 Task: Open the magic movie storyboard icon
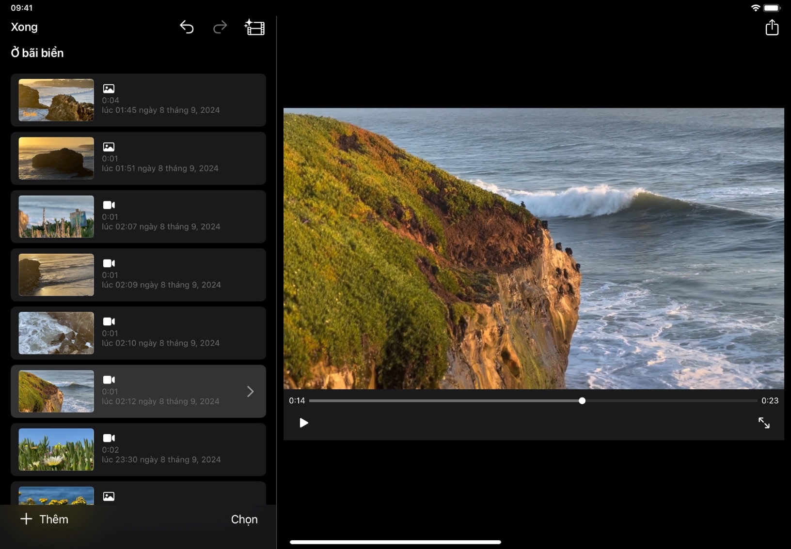click(254, 28)
